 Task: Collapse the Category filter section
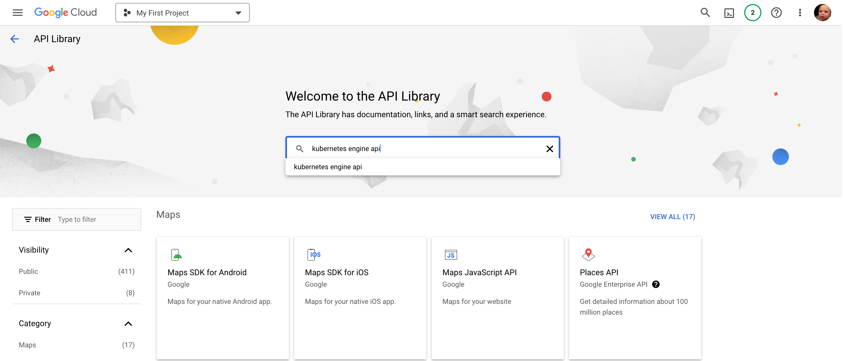128,324
